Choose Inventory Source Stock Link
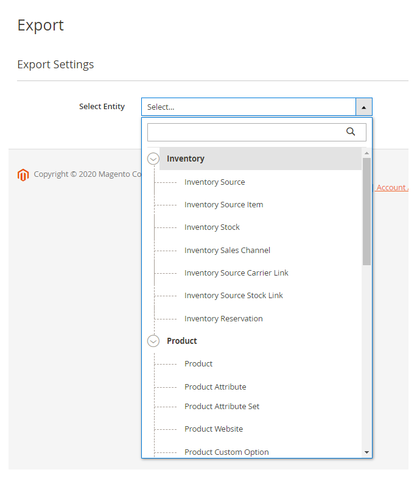Image resolution: width=417 pixels, height=478 pixels. (233, 296)
